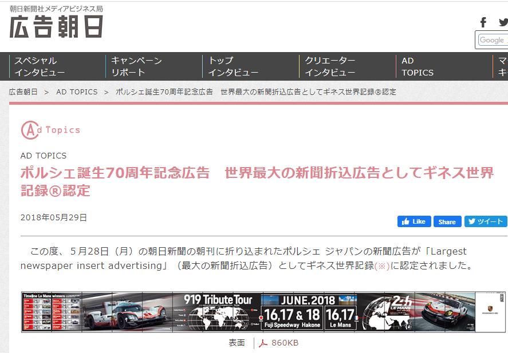Click the breadcrumb article title text
The image size is (508, 353).
pyautogui.click(x=256, y=92)
